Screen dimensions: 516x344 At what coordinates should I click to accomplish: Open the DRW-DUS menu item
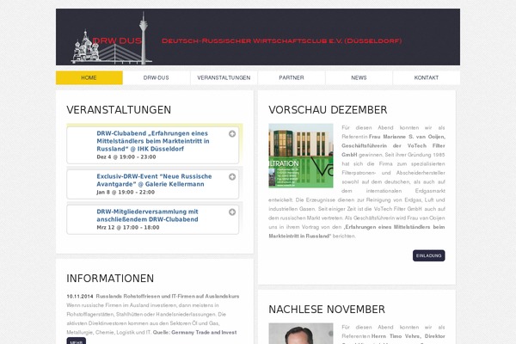point(157,77)
